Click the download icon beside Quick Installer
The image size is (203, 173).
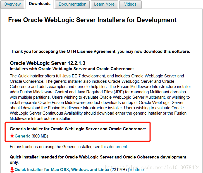click(12, 170)
